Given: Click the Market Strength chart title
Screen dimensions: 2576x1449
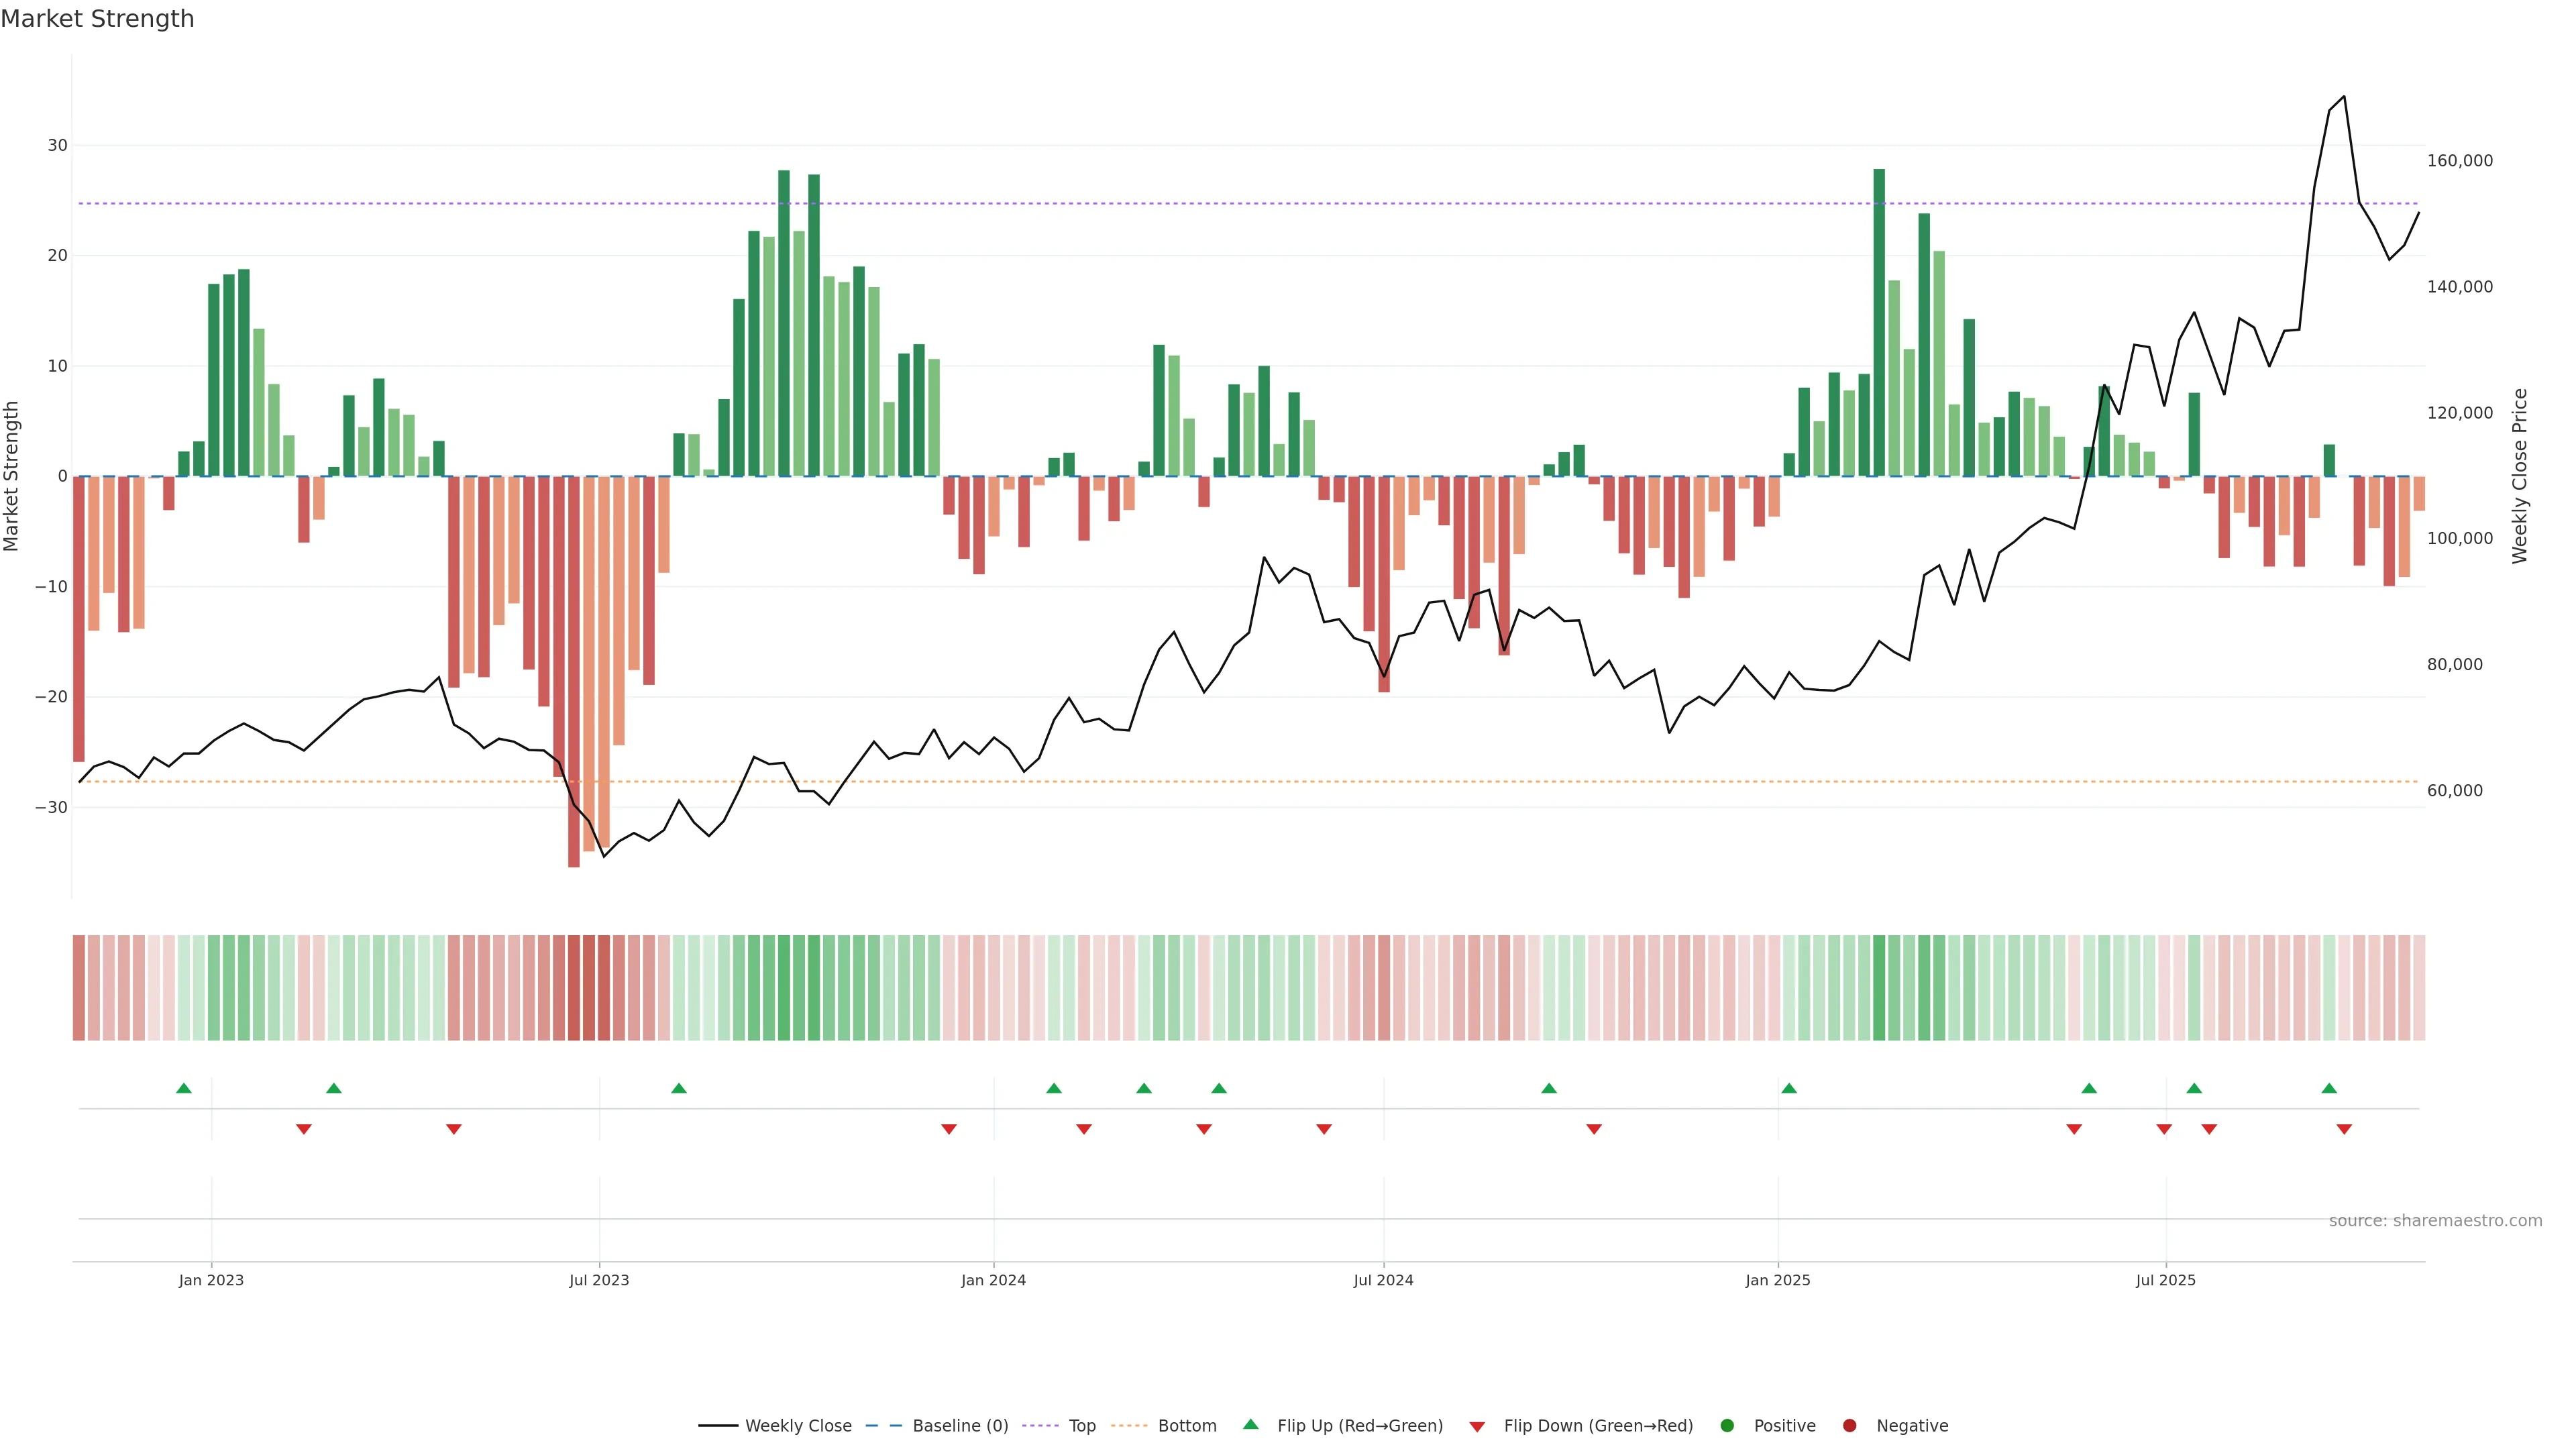Looking at the screenshot, I should 97,19.
